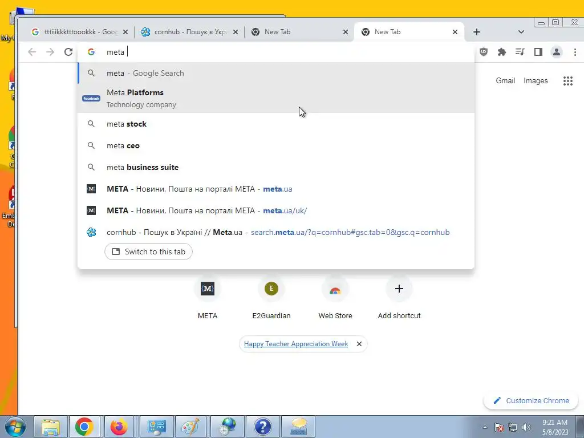The height and width of the screenshot is (438, 584).
Task: Open the Happy Teacher Appreciation Week link
Action: pos(296,344)
